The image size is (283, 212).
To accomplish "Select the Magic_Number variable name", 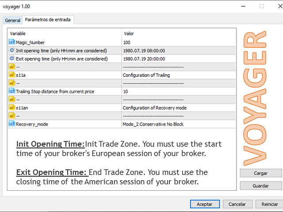I will point(30,42).
